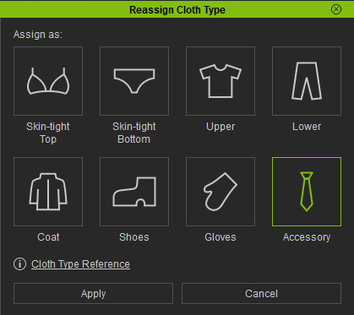Cancel the Reassign Cloth Type dialog
Screen dimensions: 354x315
(261, 294)
